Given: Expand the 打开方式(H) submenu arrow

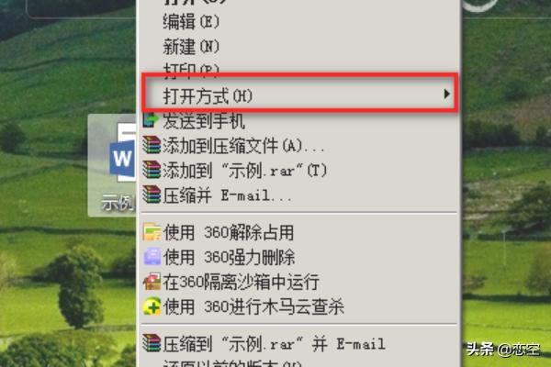Looking at the screenshot, I should 446,95.
